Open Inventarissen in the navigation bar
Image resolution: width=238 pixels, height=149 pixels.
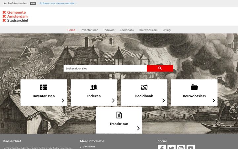click(89, 30)
